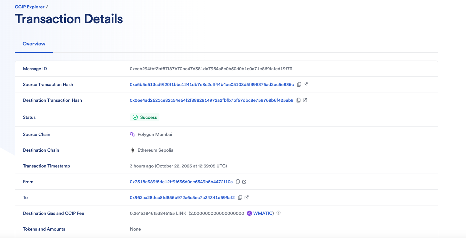Switch to the Overview tab

coord(34,43)
